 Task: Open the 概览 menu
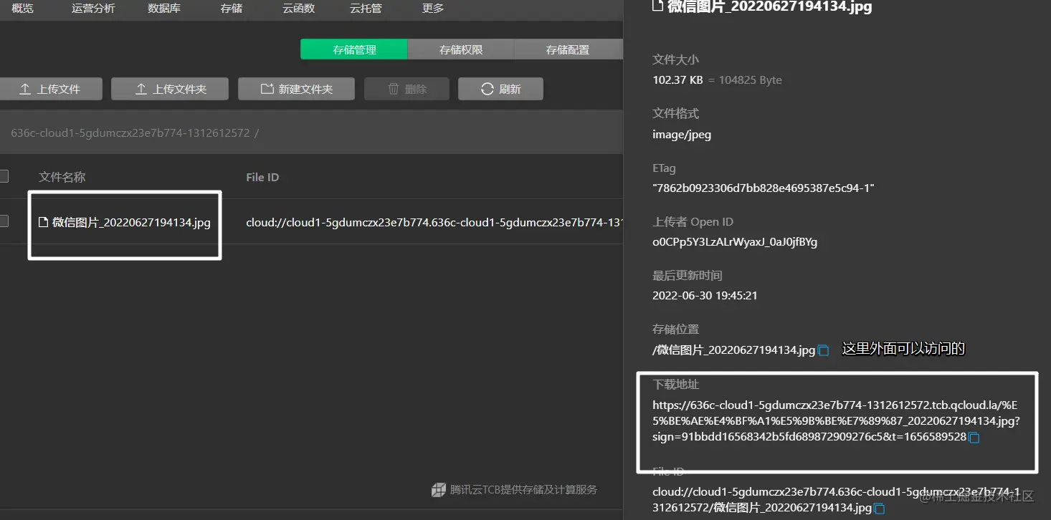[x=22, y=9]
